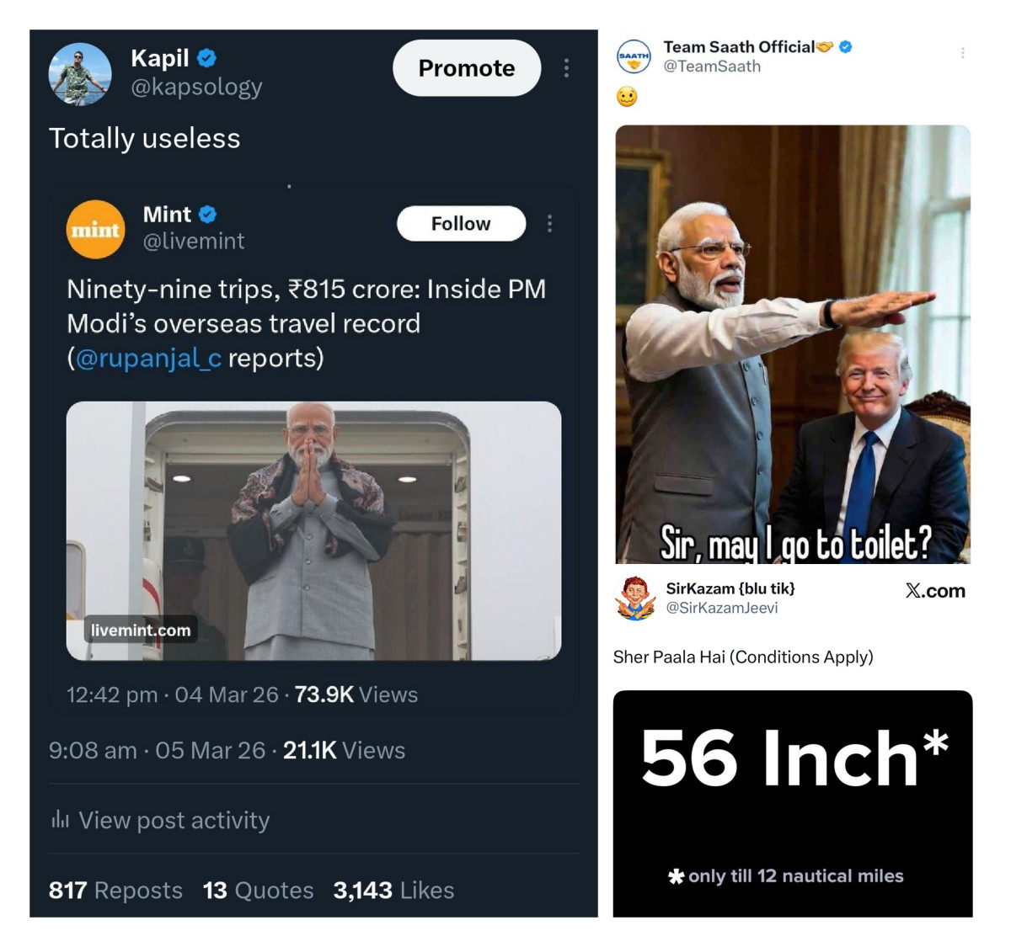Open the @rupanjal_c mention link
1011x947 pixels.
(148, 359)
